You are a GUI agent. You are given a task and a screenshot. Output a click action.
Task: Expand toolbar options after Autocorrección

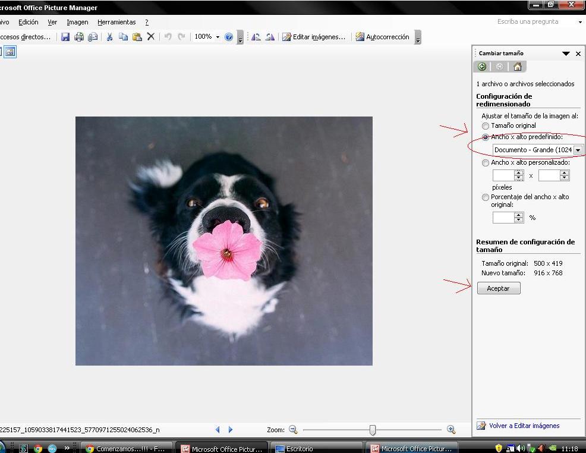418,37
